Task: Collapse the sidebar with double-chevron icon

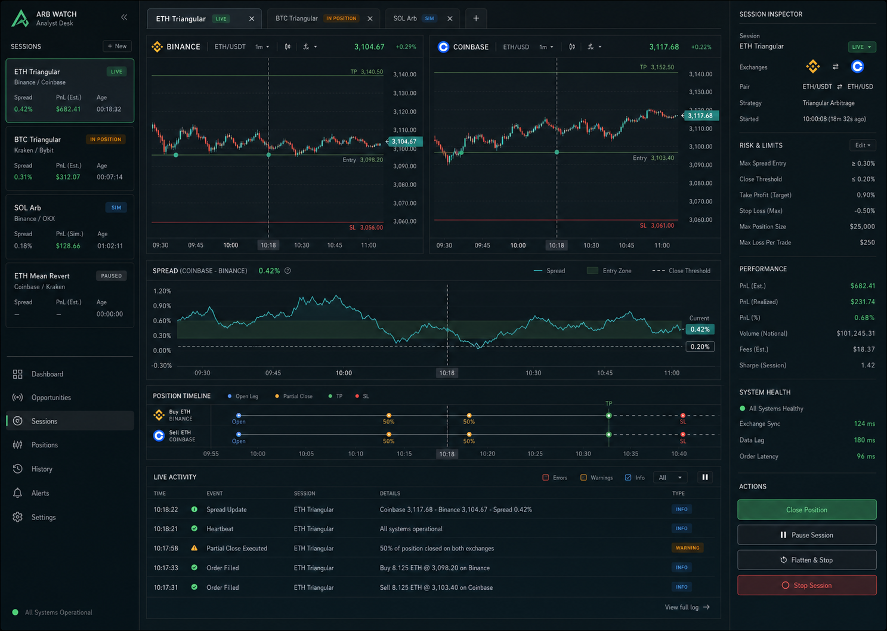Action: [x=124, y=17]
